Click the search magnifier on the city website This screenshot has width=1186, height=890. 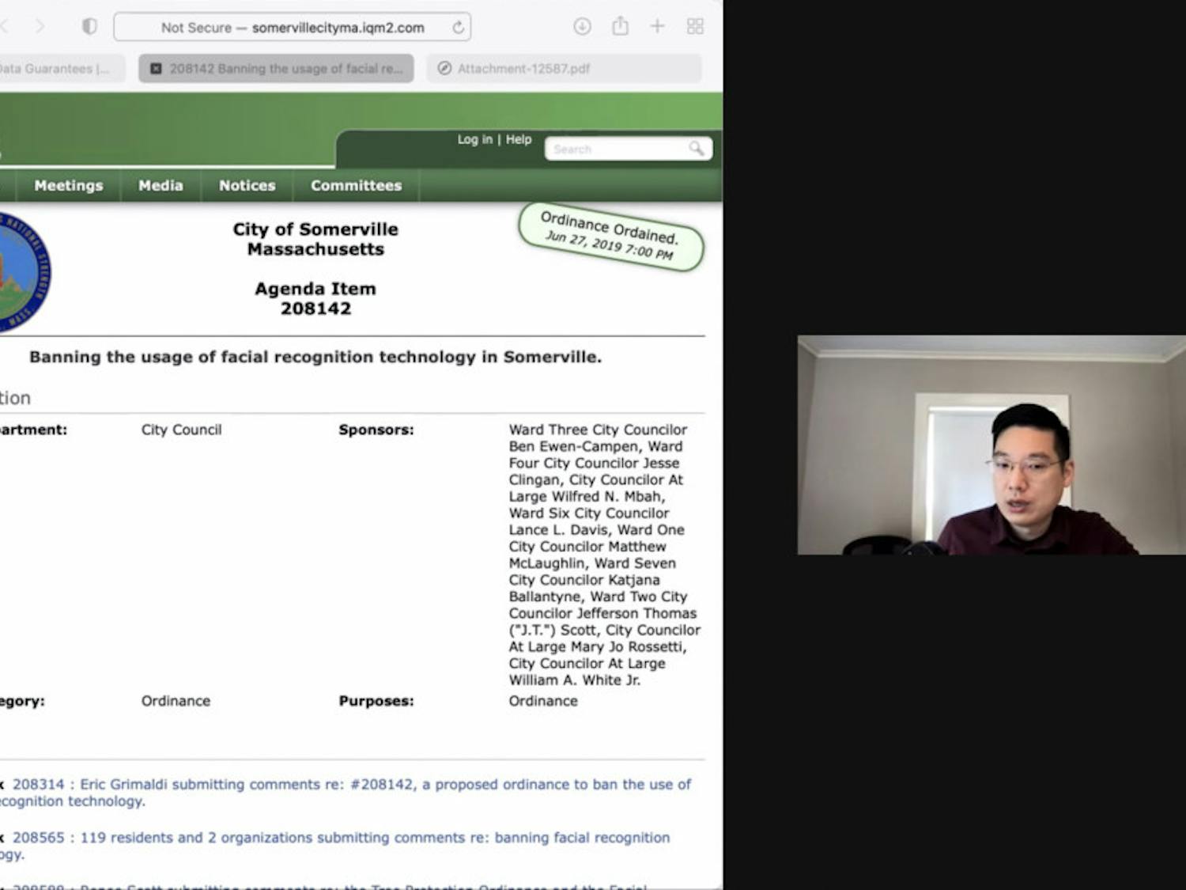(x=696, y=149)
